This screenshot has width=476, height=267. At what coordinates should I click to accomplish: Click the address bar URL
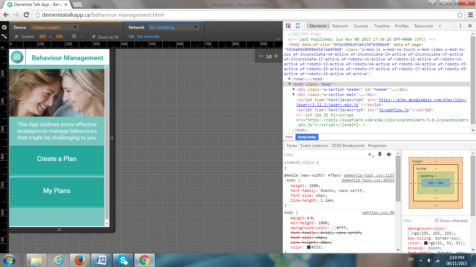click(x=103, y=15)
